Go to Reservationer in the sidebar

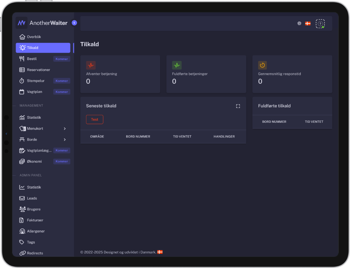point(38,70)
